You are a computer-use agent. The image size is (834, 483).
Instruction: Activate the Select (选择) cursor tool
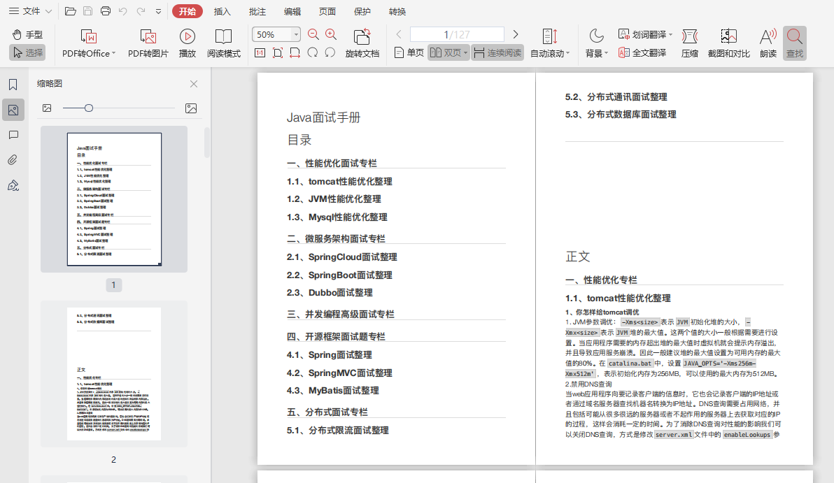27,52
